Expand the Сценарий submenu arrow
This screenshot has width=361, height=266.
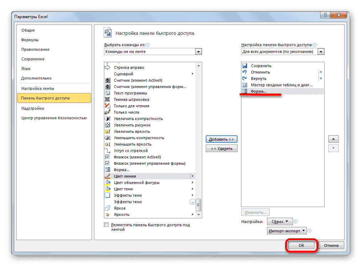point(193,74)
